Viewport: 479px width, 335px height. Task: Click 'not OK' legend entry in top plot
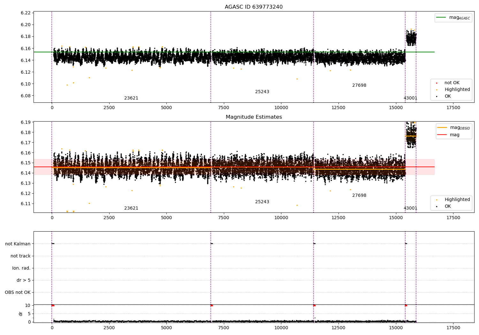coord(452,83)
